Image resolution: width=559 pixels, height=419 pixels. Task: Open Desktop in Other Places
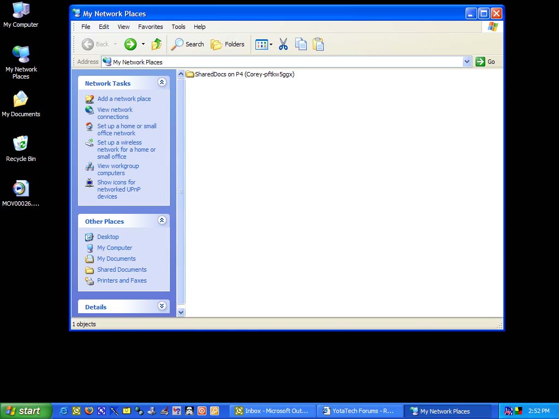tap(108, 237)
